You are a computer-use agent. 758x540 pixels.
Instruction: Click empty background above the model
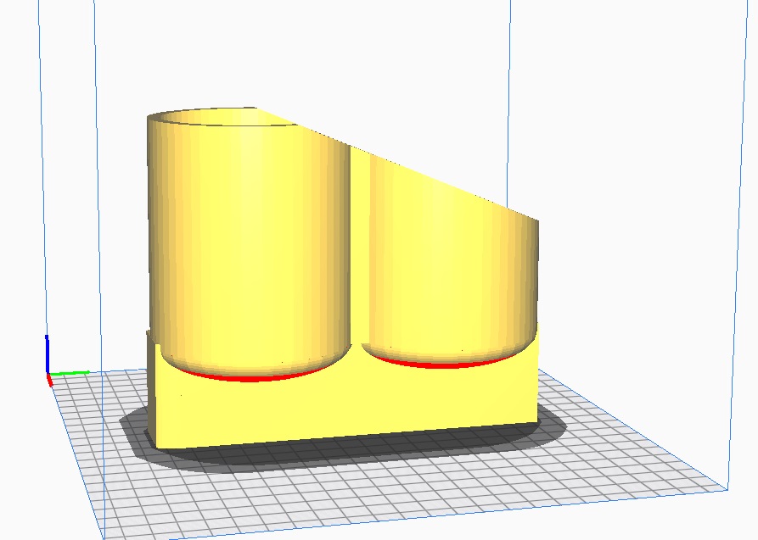(382, 51)
